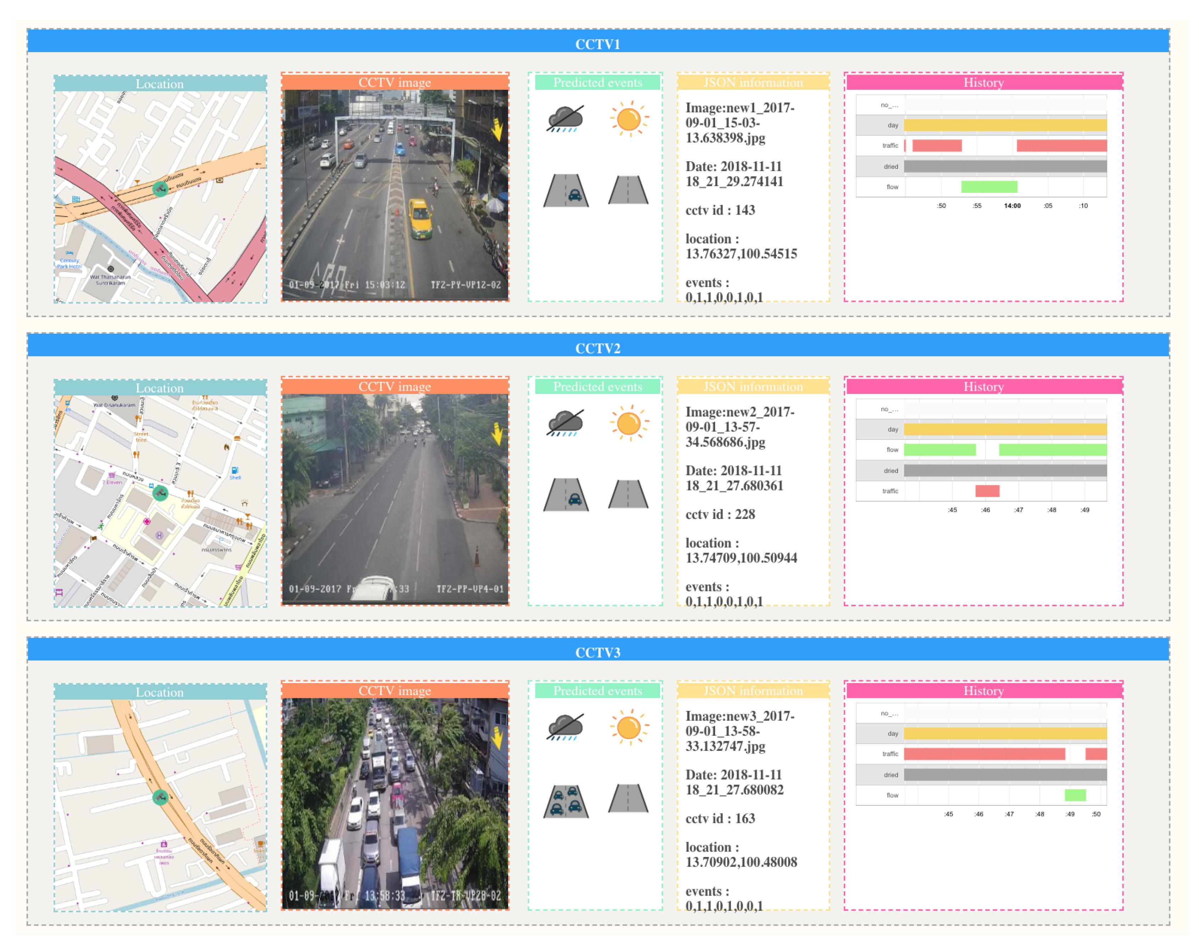The height and width of the screenshot is (948, 1199).
Task: Click the CCTV2 History panel title
Action: point(983,386)
